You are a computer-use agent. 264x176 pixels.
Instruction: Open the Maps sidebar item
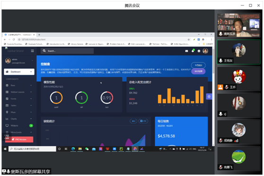click(x=19, y=112)
